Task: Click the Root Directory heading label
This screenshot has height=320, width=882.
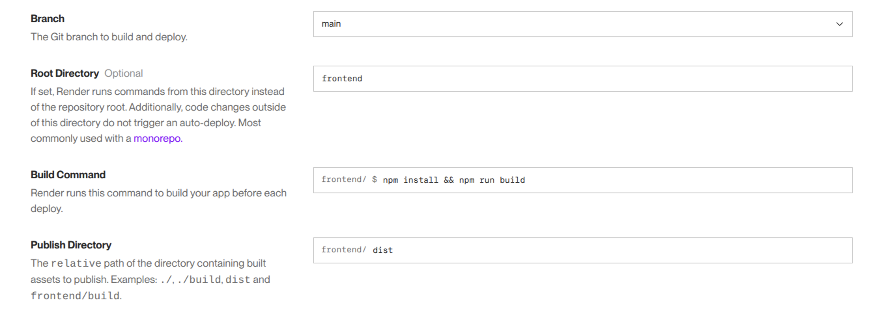Action: (64, 73)
